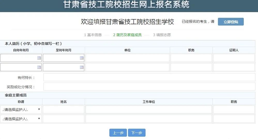The width and height of the screenshot is (258, 139).
Task: Click column header 自何年何月
Action: click(x=21, y=50)
